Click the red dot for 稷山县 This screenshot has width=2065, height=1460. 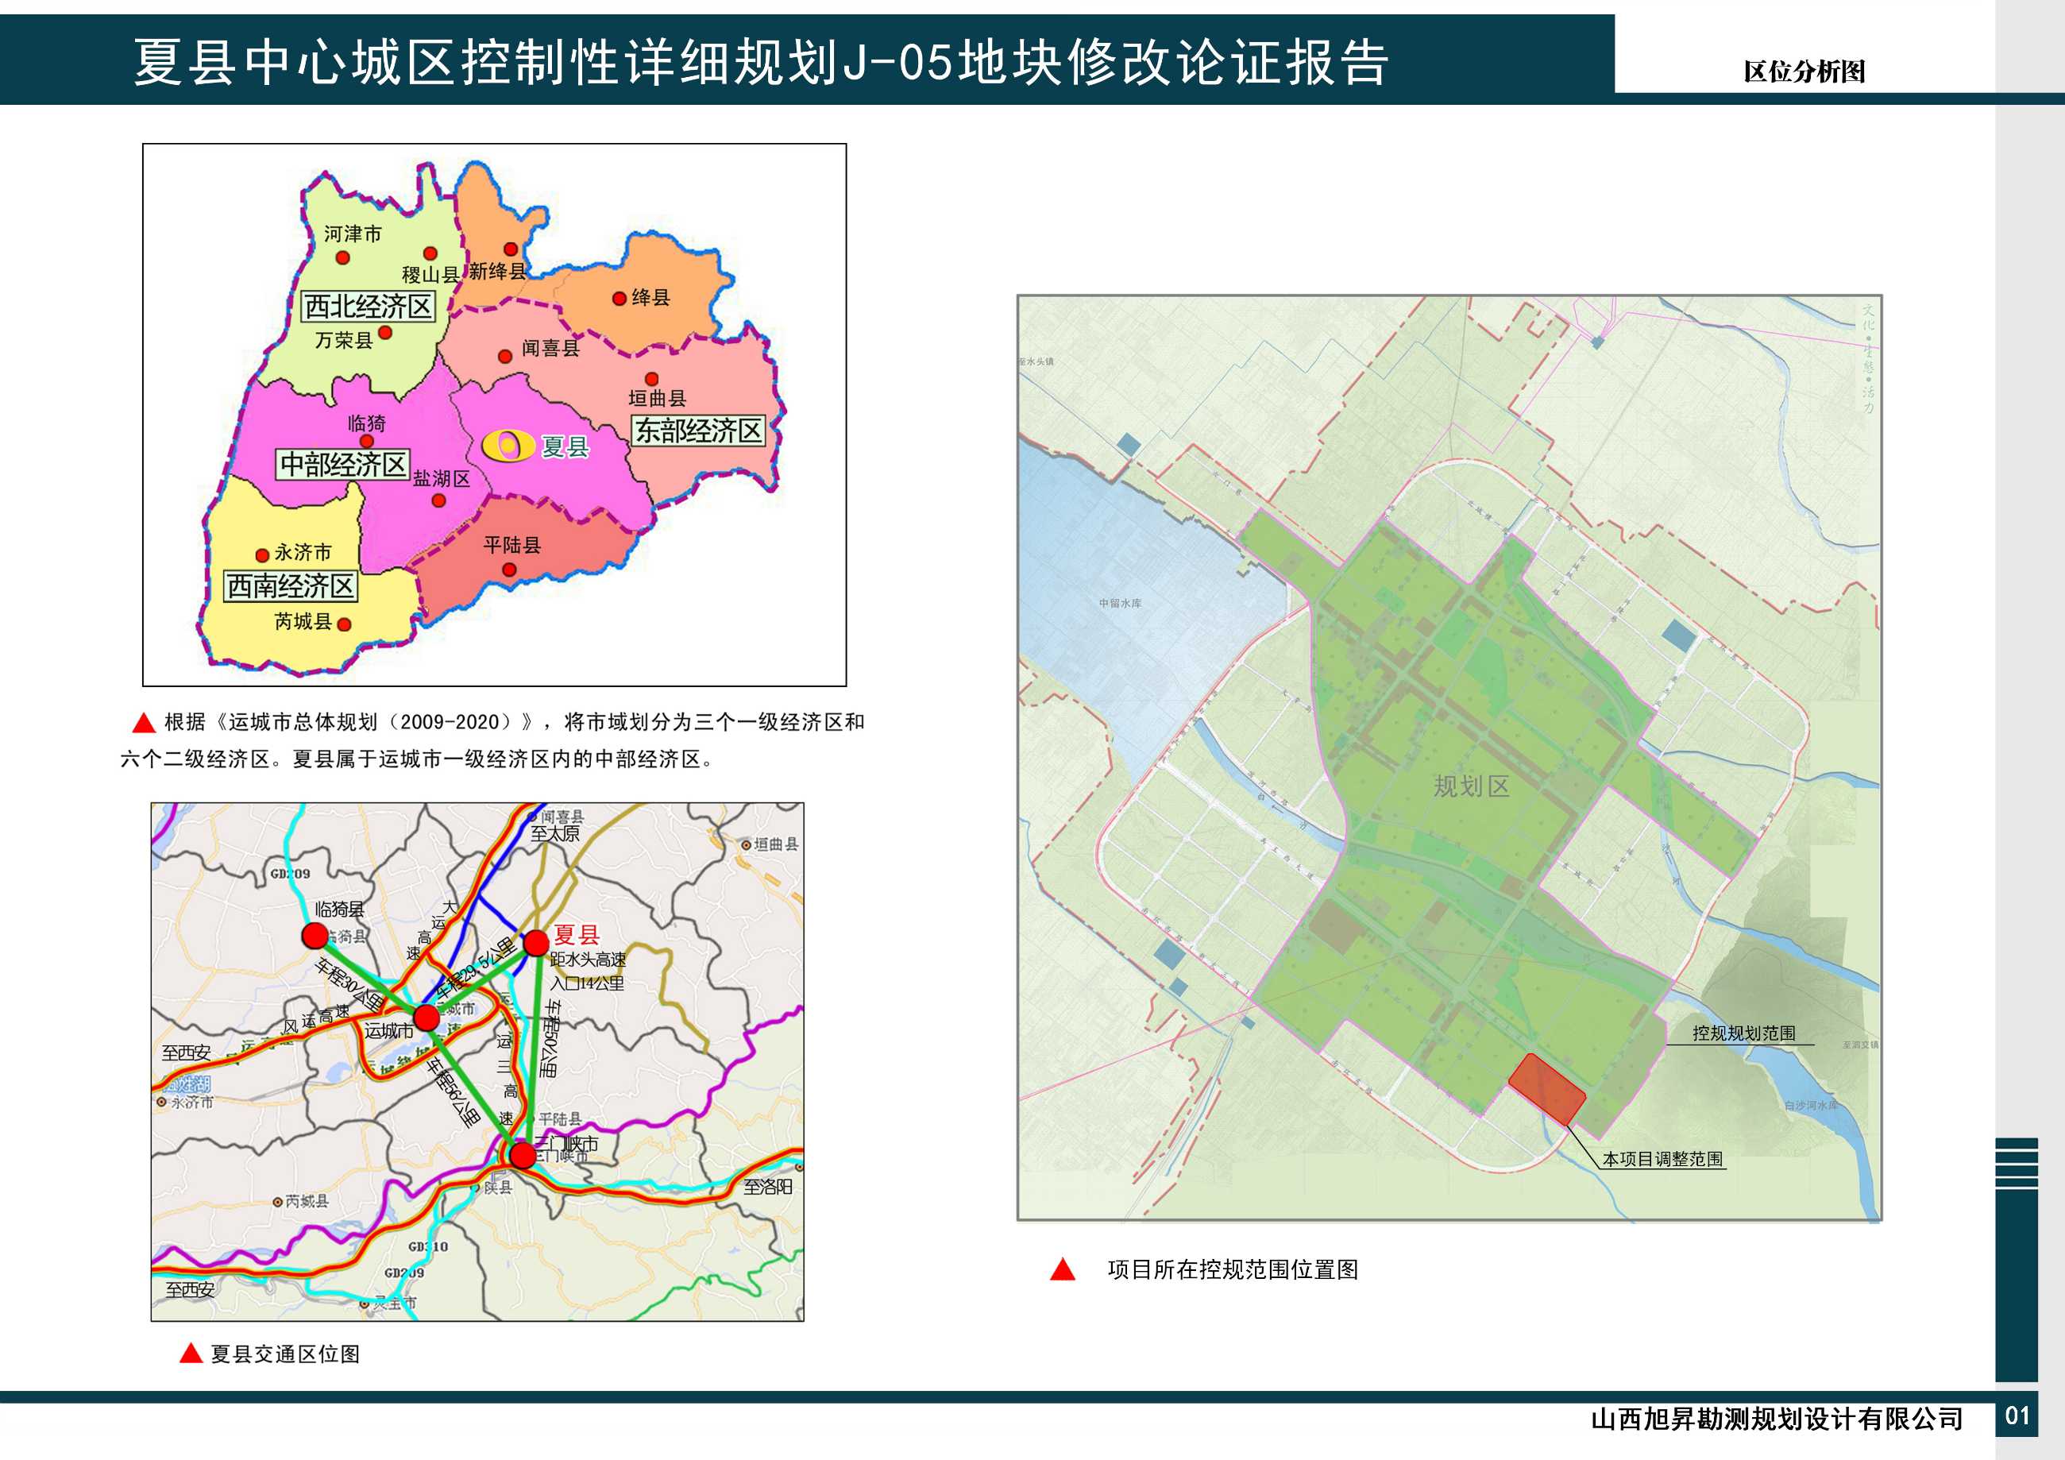(430, 253)
